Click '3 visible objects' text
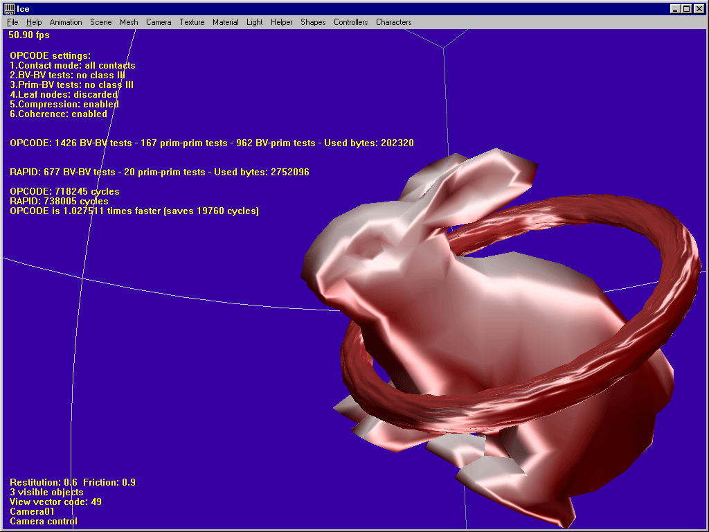 pyautogui.click(x=46, y=493)
